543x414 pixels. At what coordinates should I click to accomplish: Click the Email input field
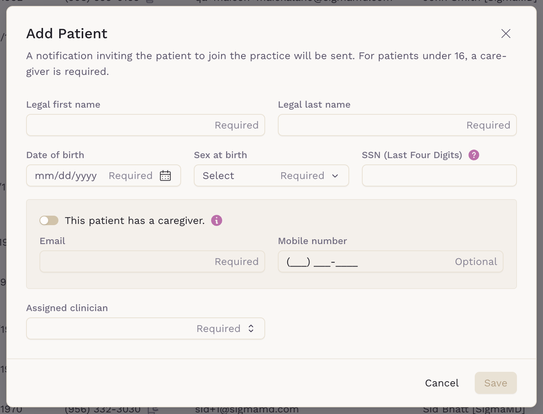click(x=152, y=261)
